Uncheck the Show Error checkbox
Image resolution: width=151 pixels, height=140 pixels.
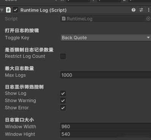[x=63, y=108]
